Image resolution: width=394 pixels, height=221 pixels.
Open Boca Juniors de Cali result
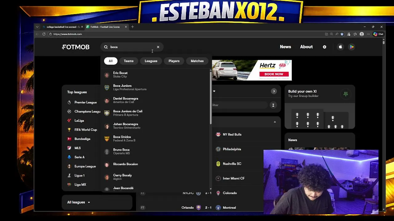pos(155,113)
